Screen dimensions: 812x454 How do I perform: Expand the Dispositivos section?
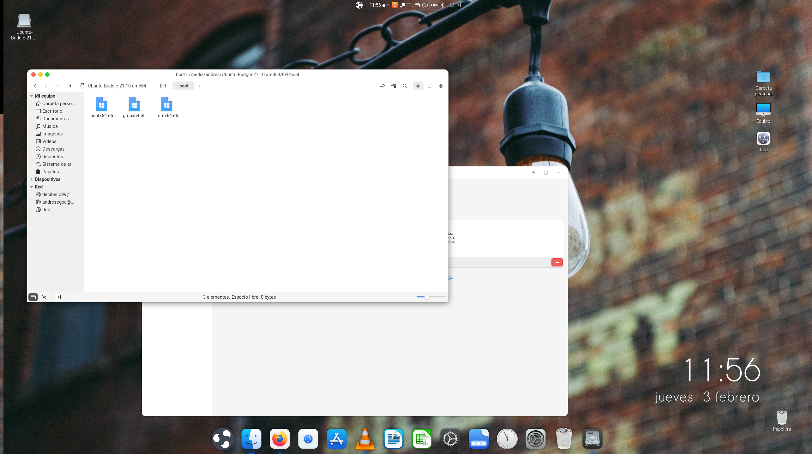[32, 179]
